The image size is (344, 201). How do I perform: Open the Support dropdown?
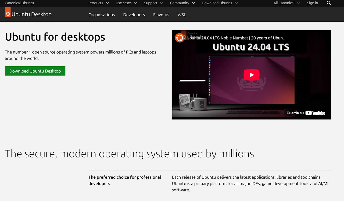(x=153, y=3)
